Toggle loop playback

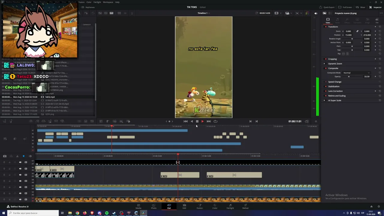[x=215, y=121]
